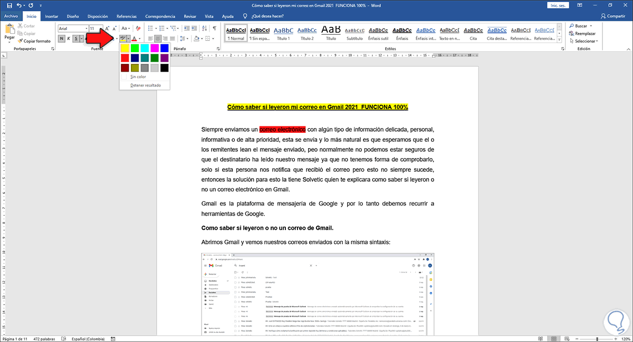Open Correspondencia tab
The height and width of the screenshot is (342, 633).
point(161,16)
